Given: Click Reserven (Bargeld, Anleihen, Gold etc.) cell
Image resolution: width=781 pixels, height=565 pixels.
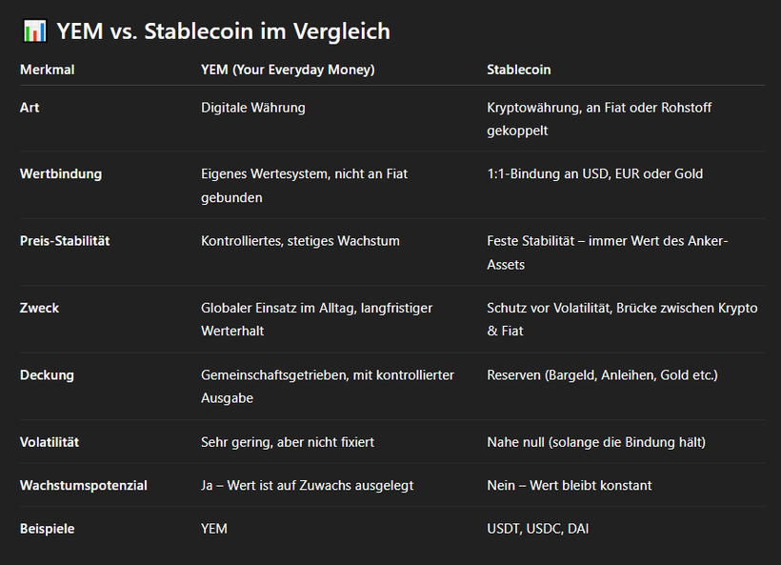Looking at the screenshot, I should coord(602,374).
